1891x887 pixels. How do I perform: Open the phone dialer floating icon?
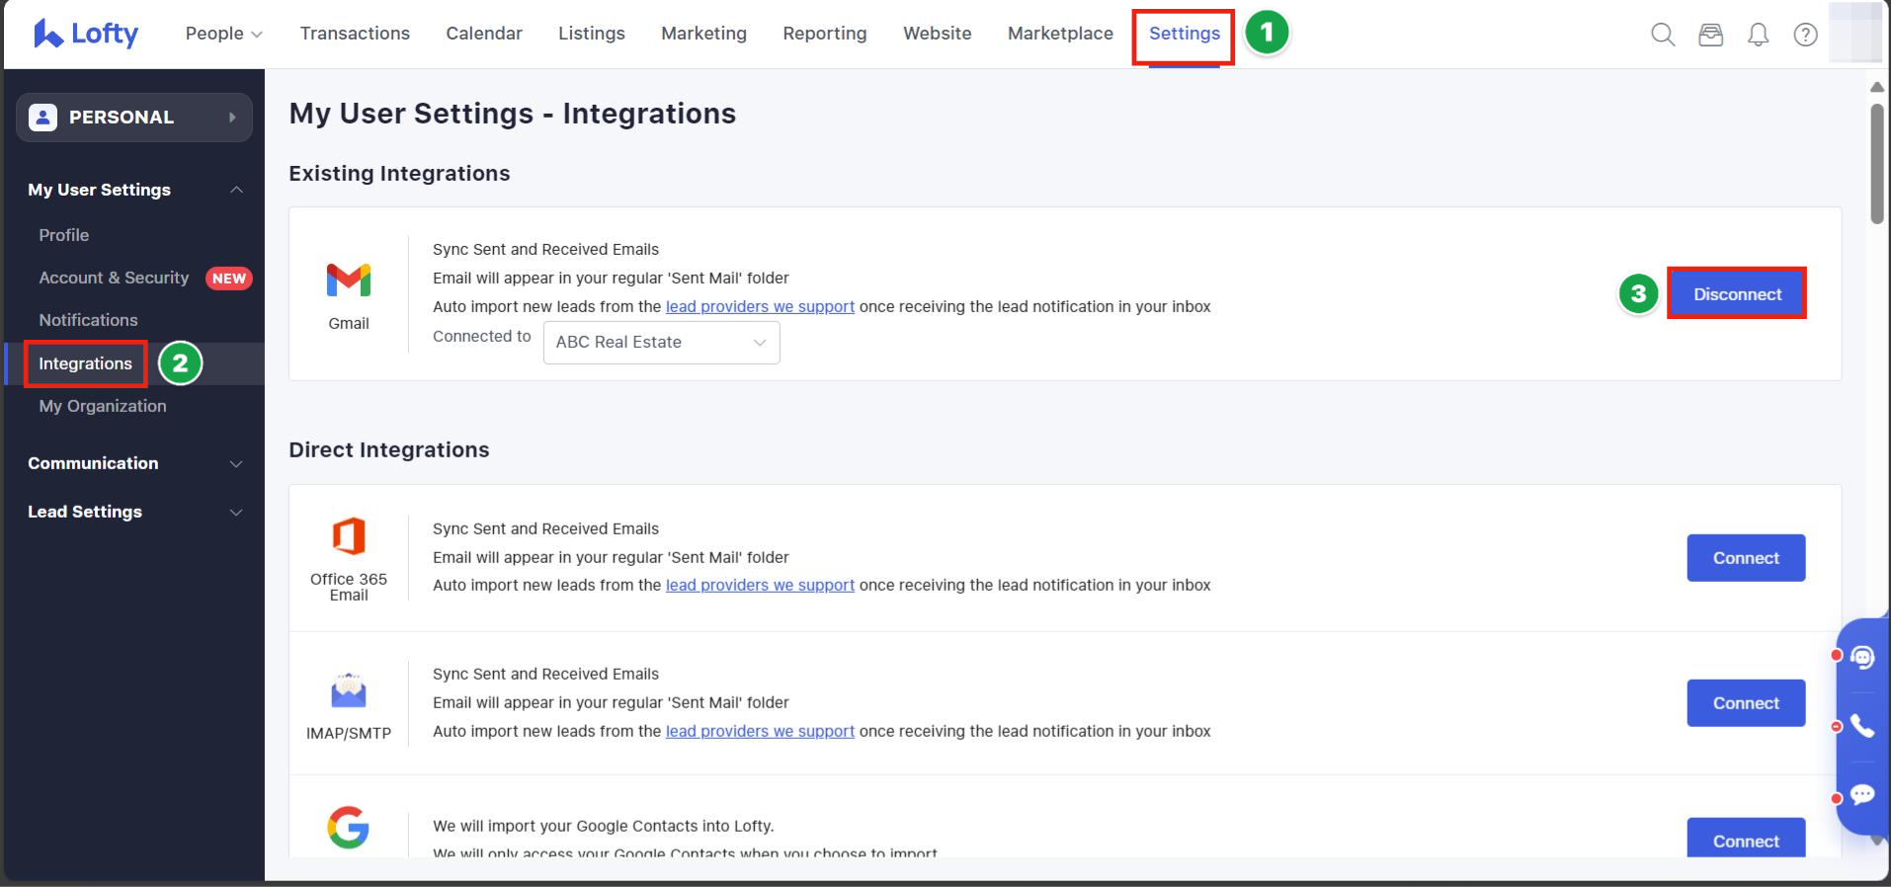click(x=1862, y=726)
